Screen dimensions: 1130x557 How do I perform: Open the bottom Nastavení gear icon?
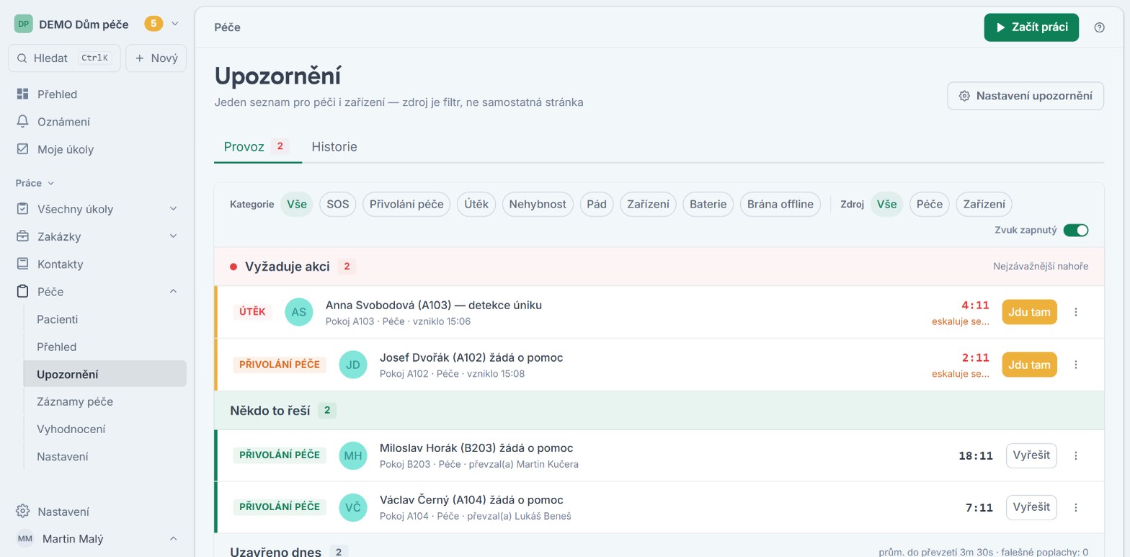tap(22, 512)
